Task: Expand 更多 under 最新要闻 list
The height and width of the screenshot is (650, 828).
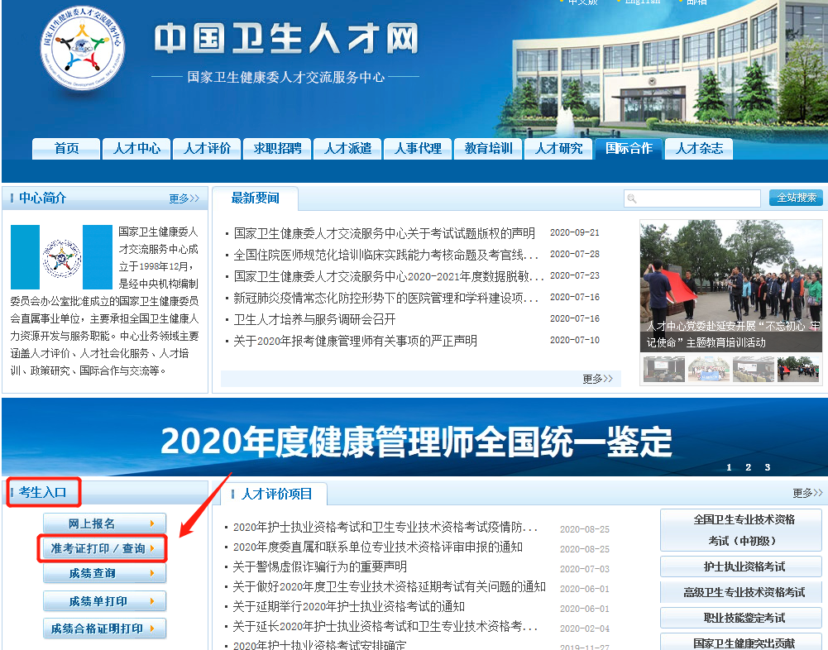Action: (597, 379)
